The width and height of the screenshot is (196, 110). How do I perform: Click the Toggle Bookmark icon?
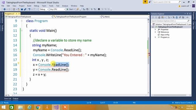coord(99,9)
